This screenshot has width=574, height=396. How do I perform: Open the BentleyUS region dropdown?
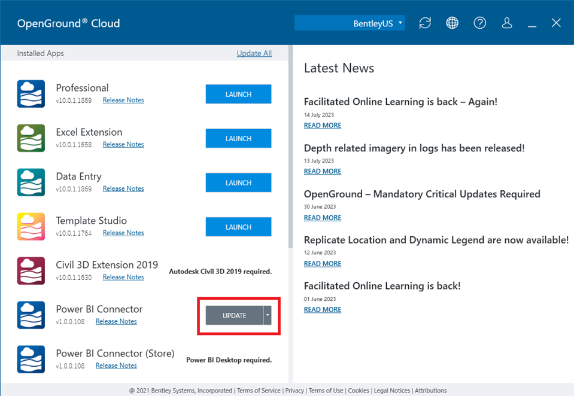click(x=350, y=23)
